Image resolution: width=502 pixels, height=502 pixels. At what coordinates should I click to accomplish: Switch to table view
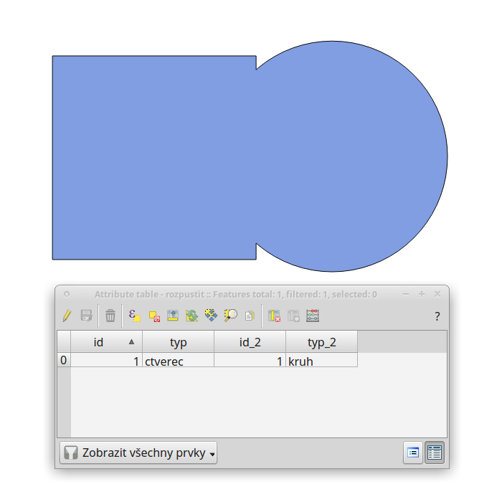click(x=435, y=453)
